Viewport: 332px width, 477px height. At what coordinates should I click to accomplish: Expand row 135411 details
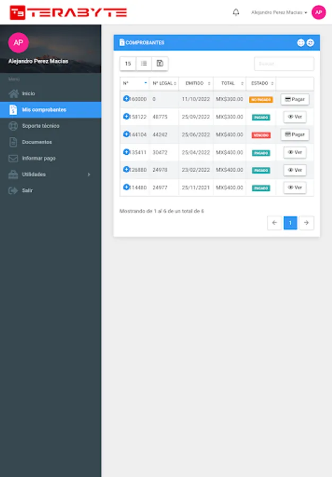pyautogui.click(x=126, y=152)
